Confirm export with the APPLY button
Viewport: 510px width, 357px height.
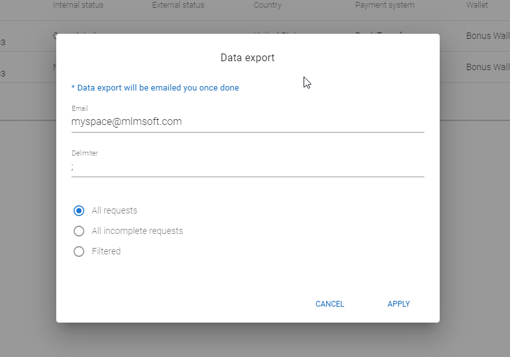click(x=398, y=304)
